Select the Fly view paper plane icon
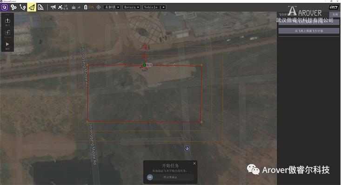341x185 pixels. tap(32, 7)
